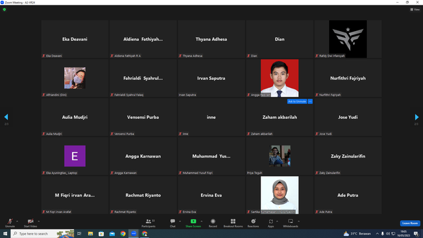Go to next gallery page arrow
The width and height of the screenshot is (423, 238).
pos(416,117)
